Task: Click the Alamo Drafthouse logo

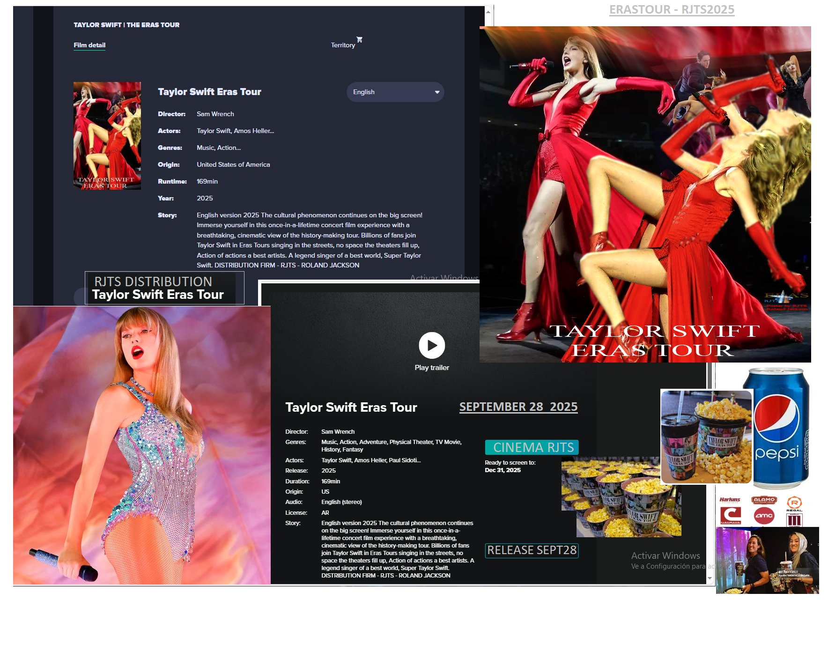Action: click(x=764, y=500)
